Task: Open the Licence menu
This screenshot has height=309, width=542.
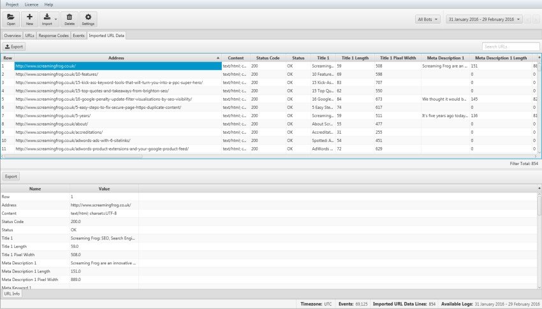Action: pyautogui.click(x=31, y=4)
